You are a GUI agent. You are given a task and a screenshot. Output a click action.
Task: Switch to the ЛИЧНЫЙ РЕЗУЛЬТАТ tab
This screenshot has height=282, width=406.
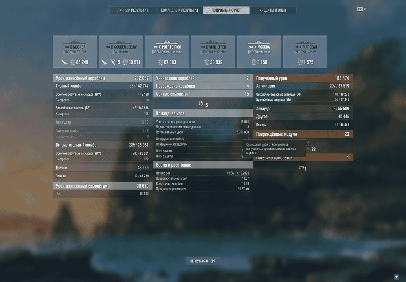point(133,10)
